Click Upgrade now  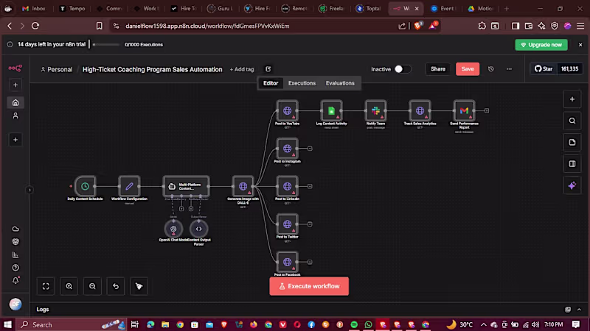coord(541,45)
